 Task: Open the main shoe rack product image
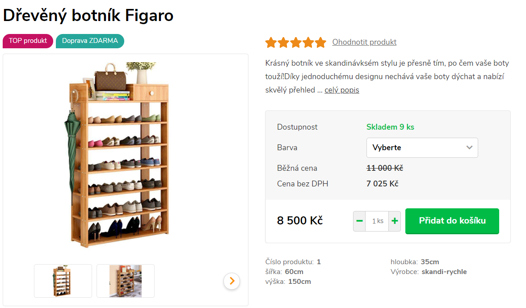point(121,154)
